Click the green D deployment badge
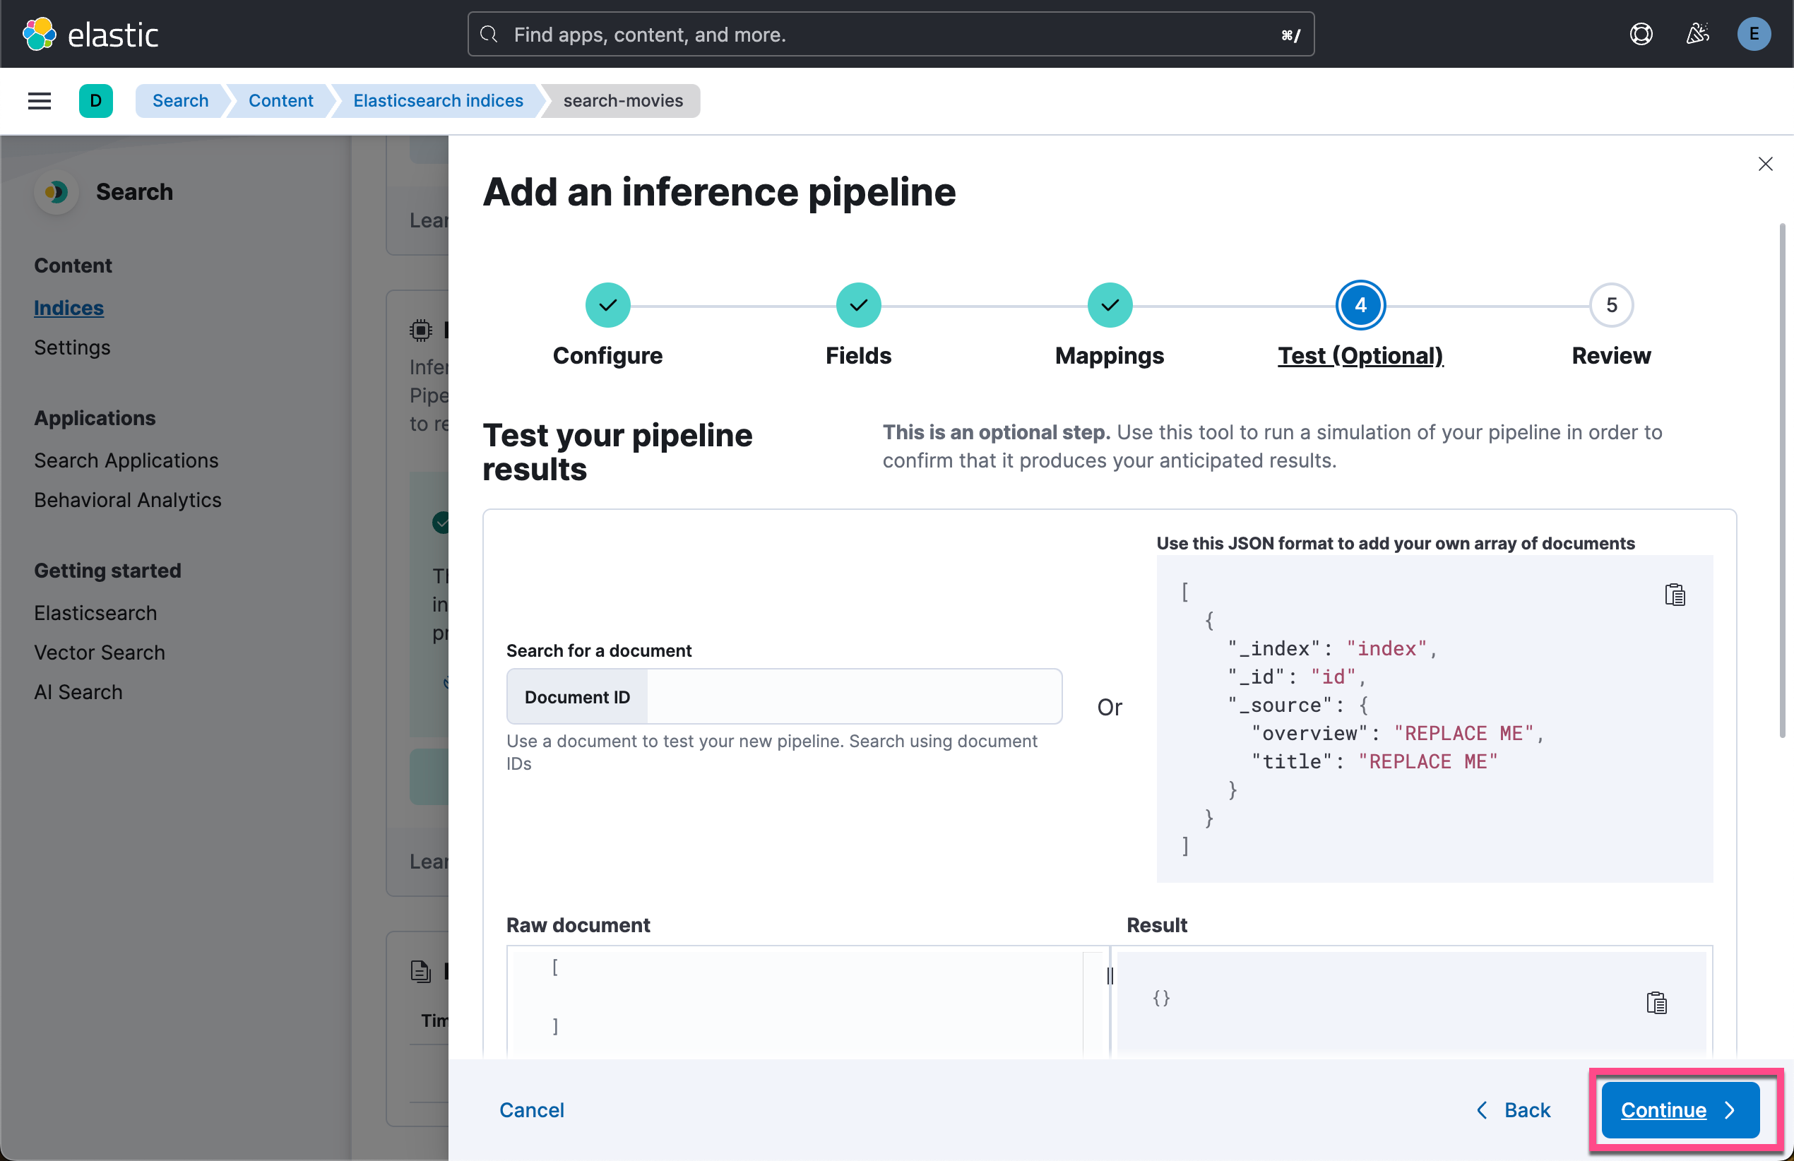The image size is (1794, 1161). pos(96,100)
